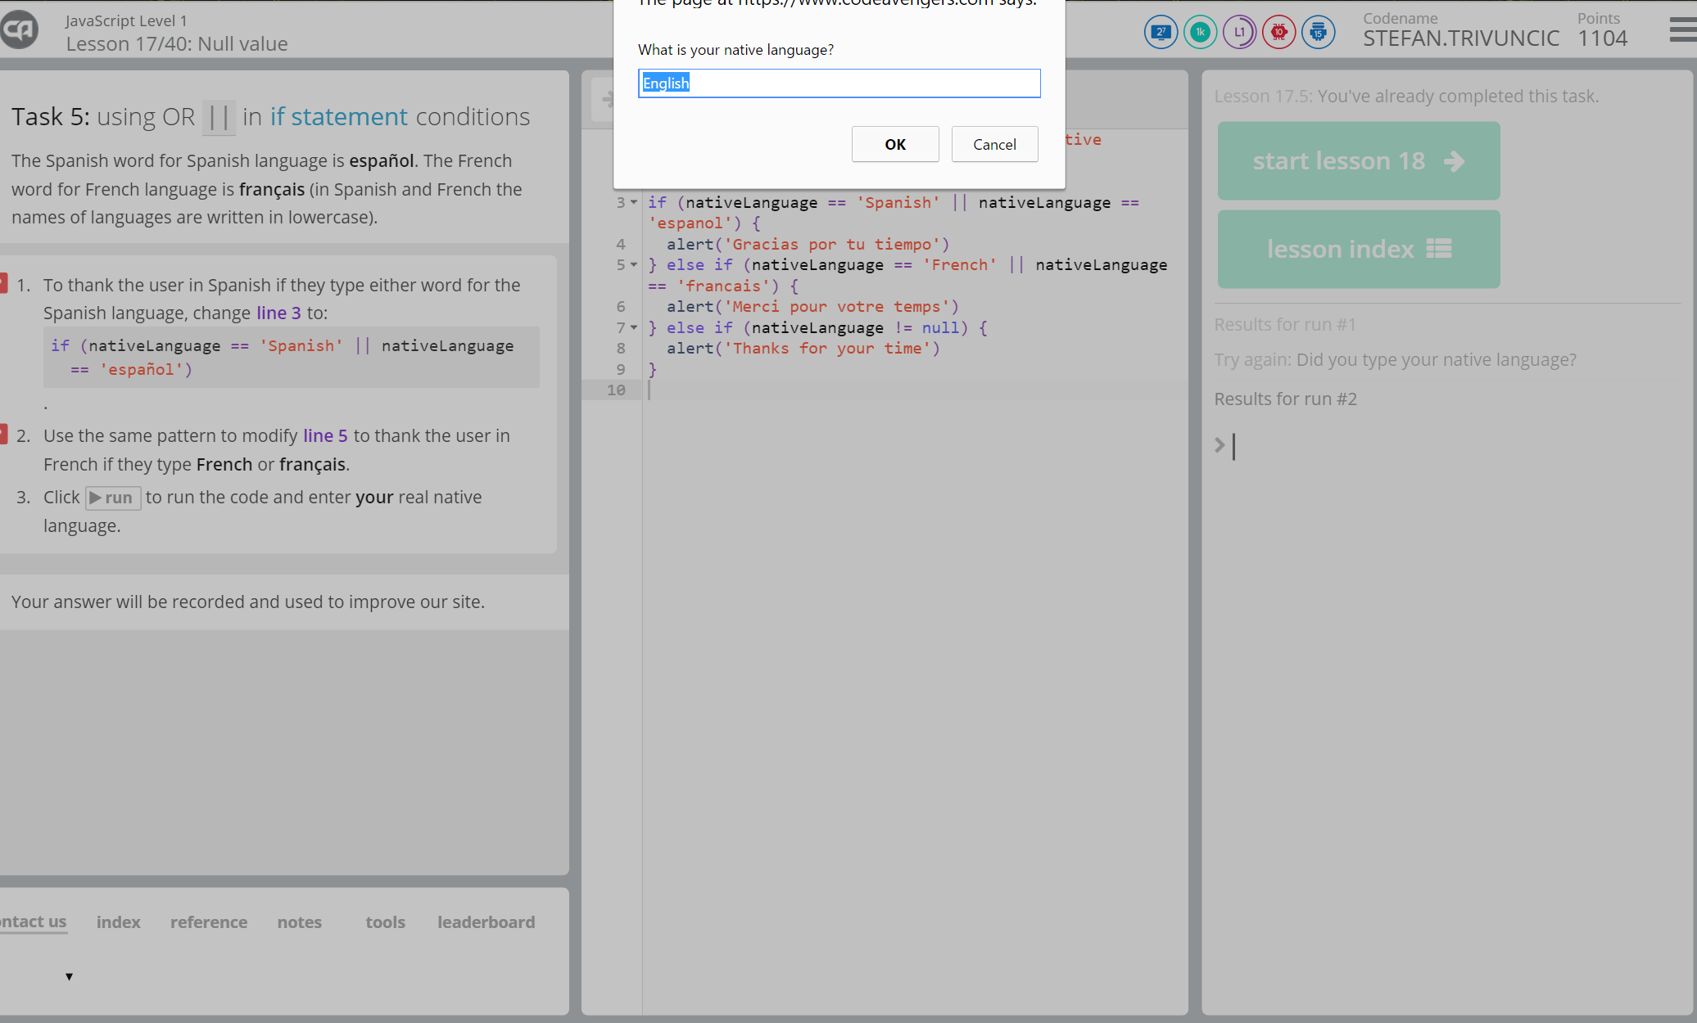Open the reference tab
Viewport: 1697px width, 1023px height.
click(x=208, y=922)
